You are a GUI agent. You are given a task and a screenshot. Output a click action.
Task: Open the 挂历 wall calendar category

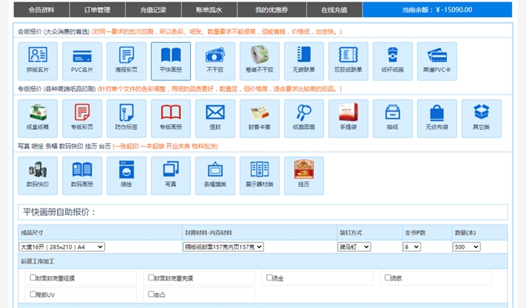click(x=304, y=176)
